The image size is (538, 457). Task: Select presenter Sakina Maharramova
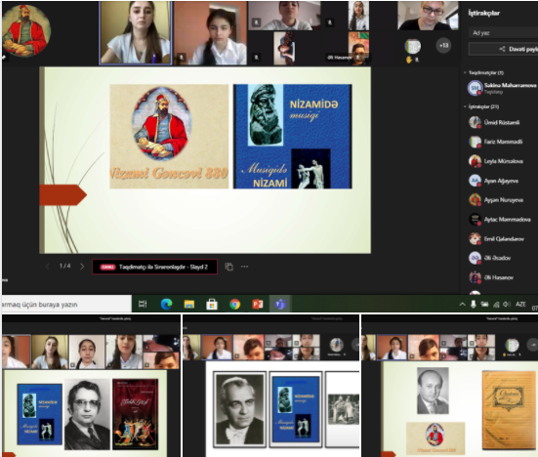point(502,88)
